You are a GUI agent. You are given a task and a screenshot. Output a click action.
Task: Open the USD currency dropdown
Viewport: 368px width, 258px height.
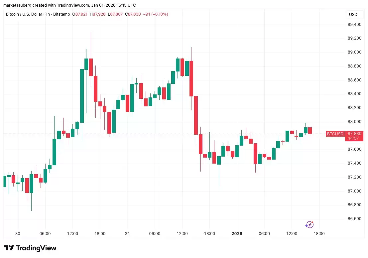pyautogui.click(x=353, y=14)
